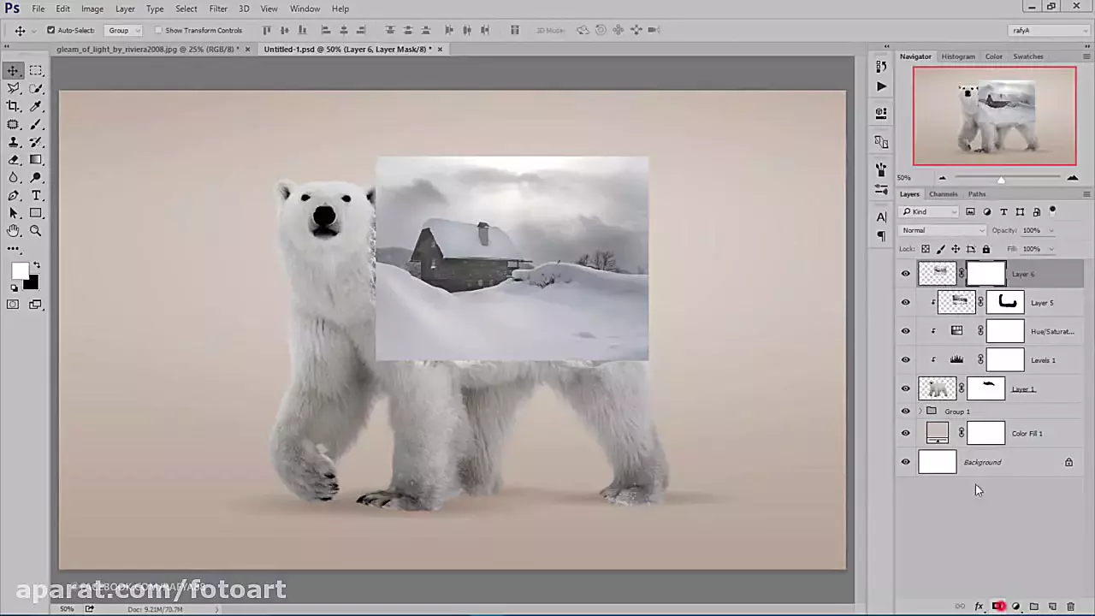Viewport: 1095px width, 616px height.
Task: Open the rafyA workspace dropdown
Action: coord(1049,30)
